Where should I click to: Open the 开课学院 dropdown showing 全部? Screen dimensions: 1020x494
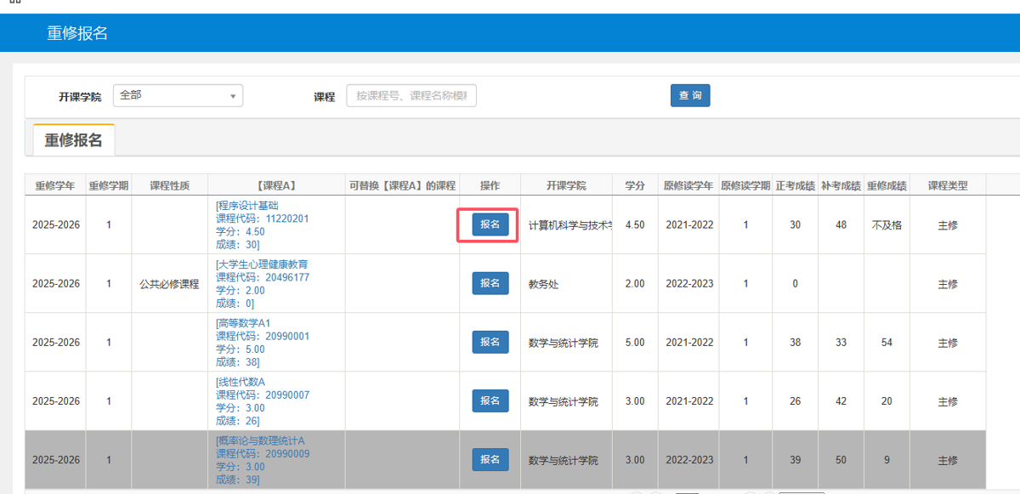coord(177,96)
